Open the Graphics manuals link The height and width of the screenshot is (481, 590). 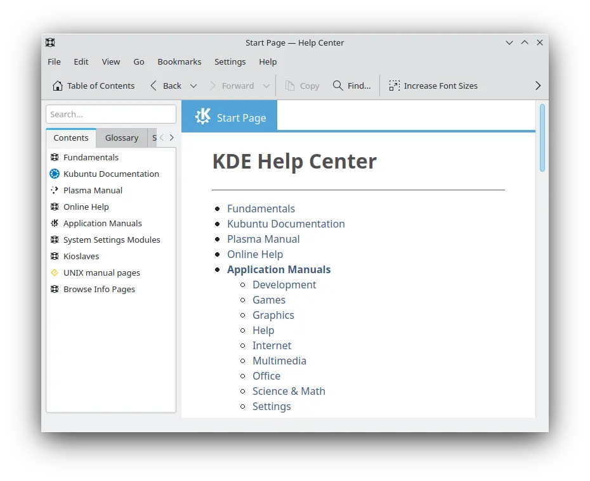pos(273,316)
